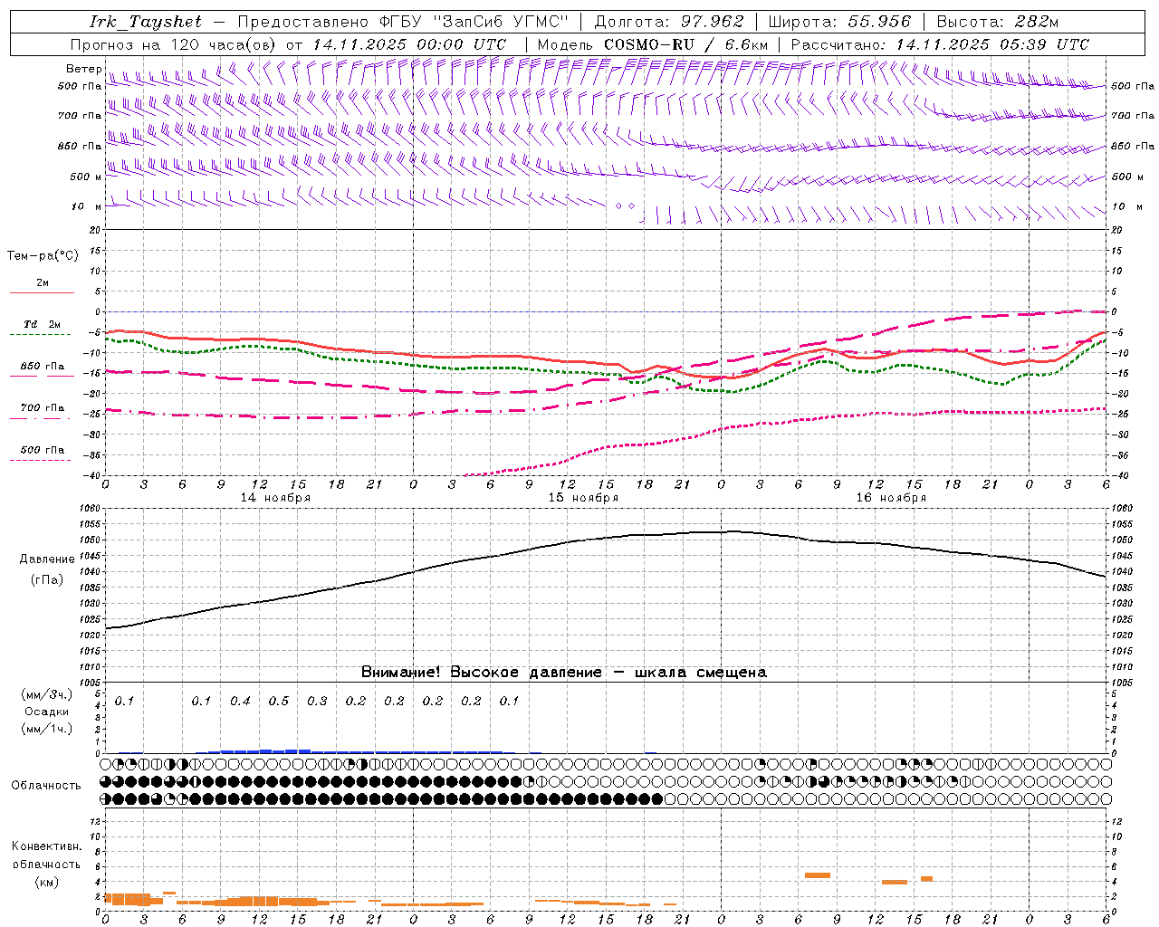Click the (мм/1ч.) precipitation unit label
Screen dimensions: 1159x927
coord(47,729)
